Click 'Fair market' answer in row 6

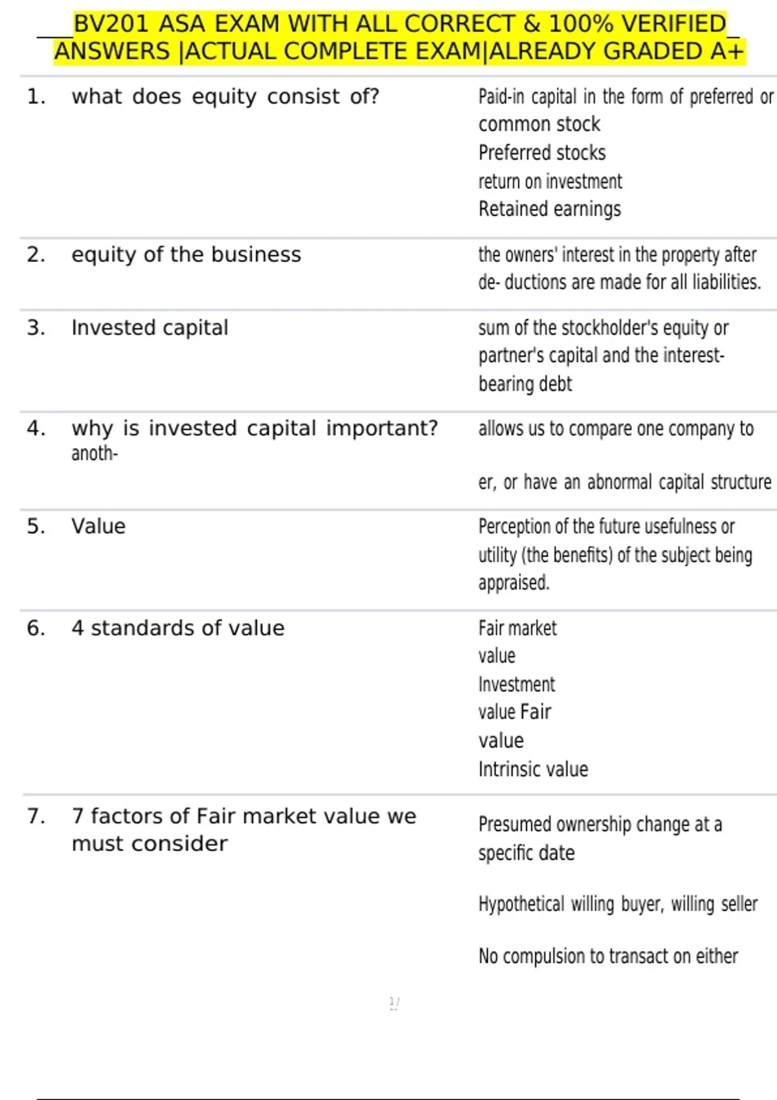(x=517, y=628)
